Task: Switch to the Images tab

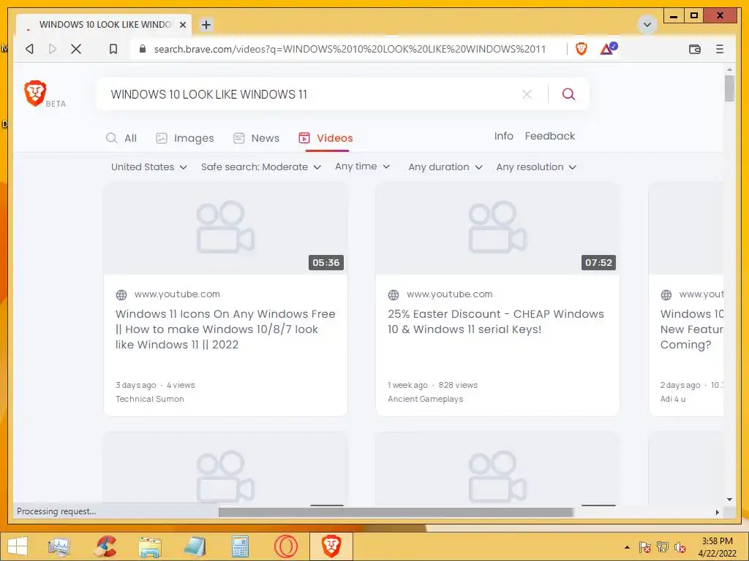Action: click(185, 138)
